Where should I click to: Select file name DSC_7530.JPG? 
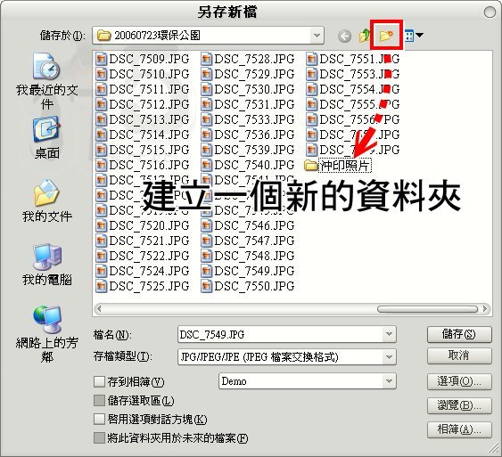click(x=254, y=89)
